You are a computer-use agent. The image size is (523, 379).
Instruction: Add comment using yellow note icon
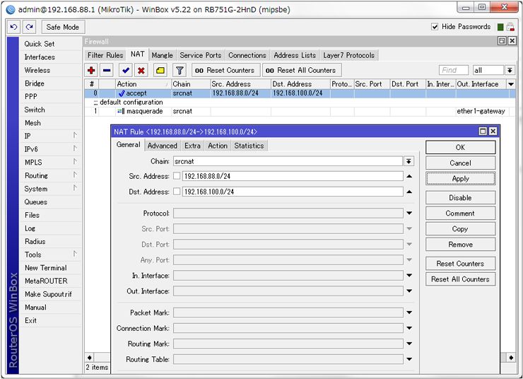point(160,71)
